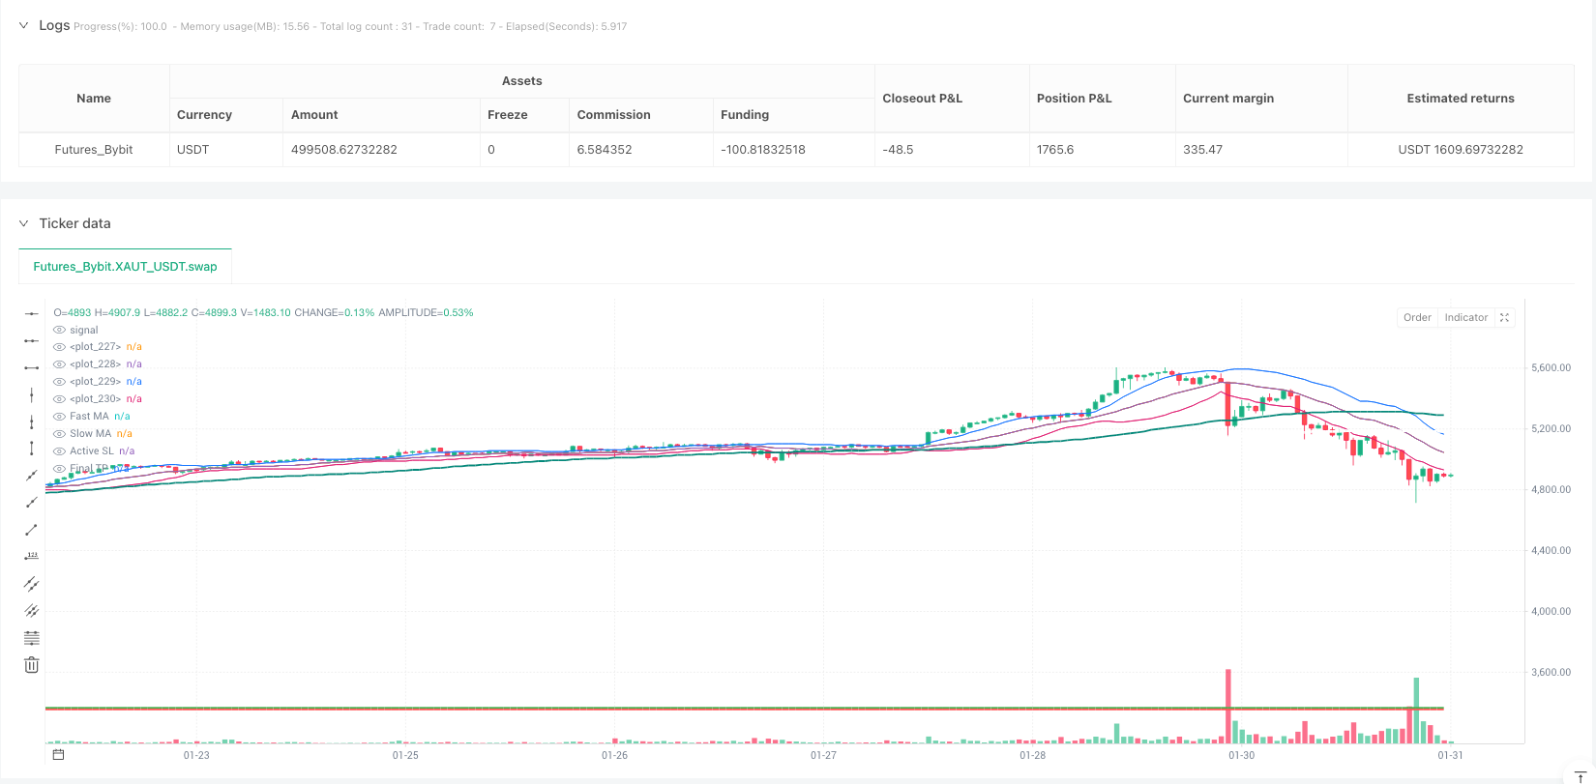Click the Order button on chart
This screenshot has width=1596, height=784.
click(x=1417, y=317)
